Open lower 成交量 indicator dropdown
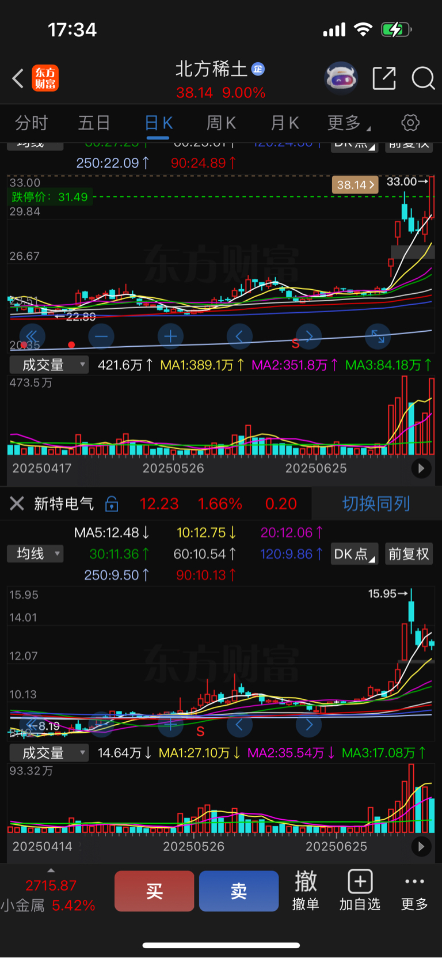Screen dimensions: 442x958 [49, 753]
